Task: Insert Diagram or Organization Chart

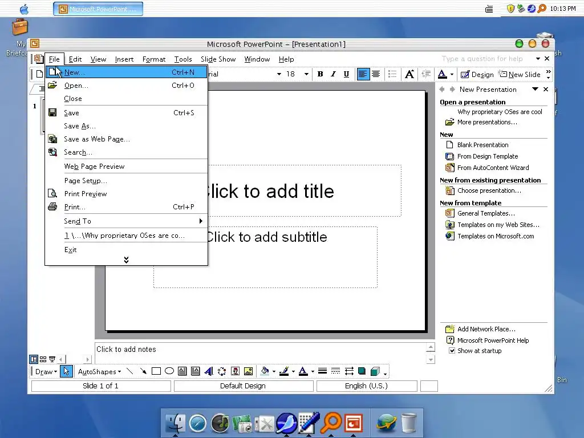Action: 222,371
